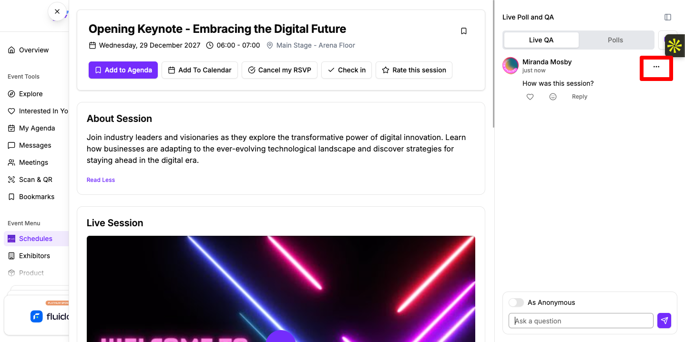This screenshot has width=685, height=342.
Task: Click the Add To Calendar button
Action: pos(200,70)
